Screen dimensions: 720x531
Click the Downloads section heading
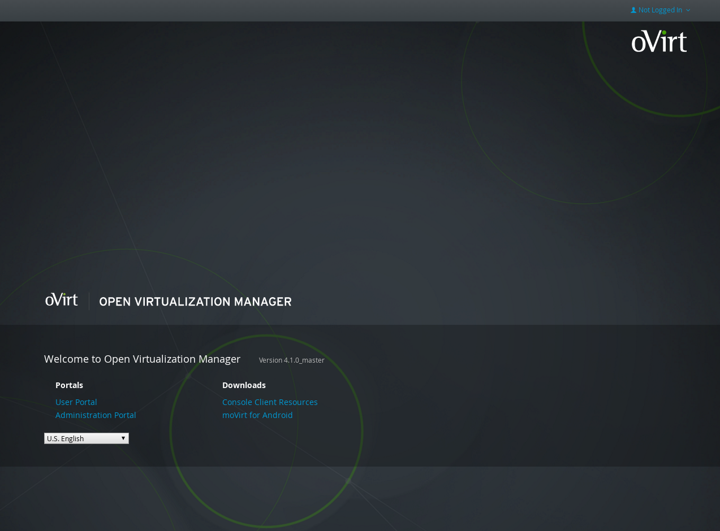[244, 385]
